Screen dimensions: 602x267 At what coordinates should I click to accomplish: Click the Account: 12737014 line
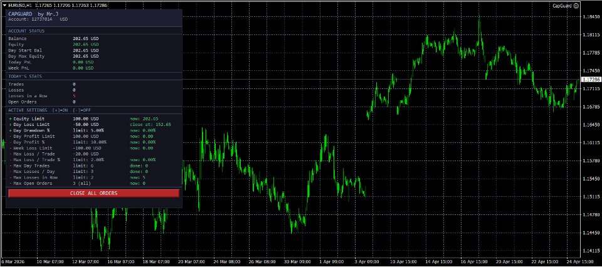point(38,19)
